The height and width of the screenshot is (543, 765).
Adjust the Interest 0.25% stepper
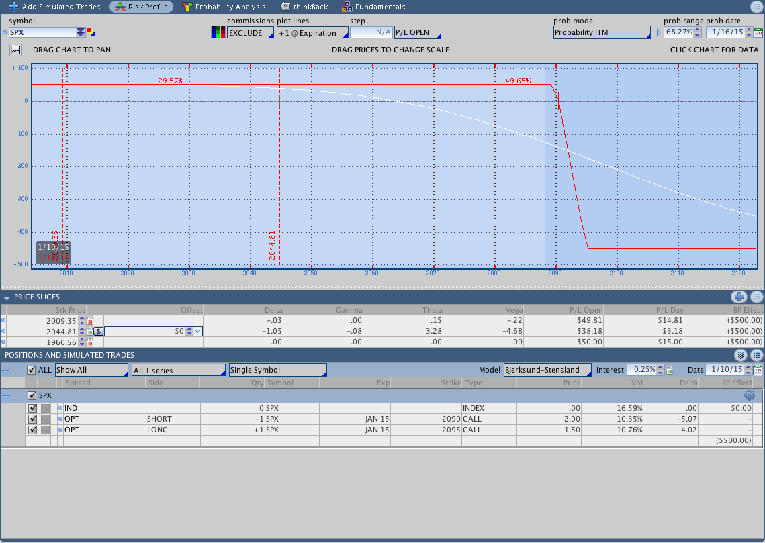tap(660, 370)
